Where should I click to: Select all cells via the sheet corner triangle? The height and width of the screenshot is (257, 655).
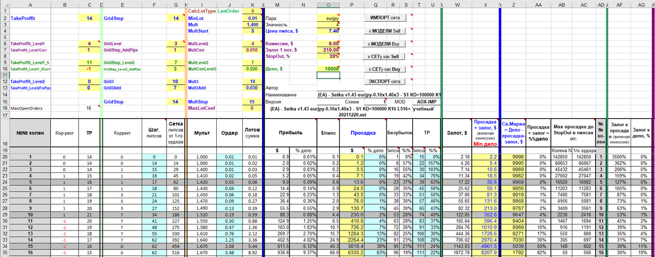click(x=6, y=5)
